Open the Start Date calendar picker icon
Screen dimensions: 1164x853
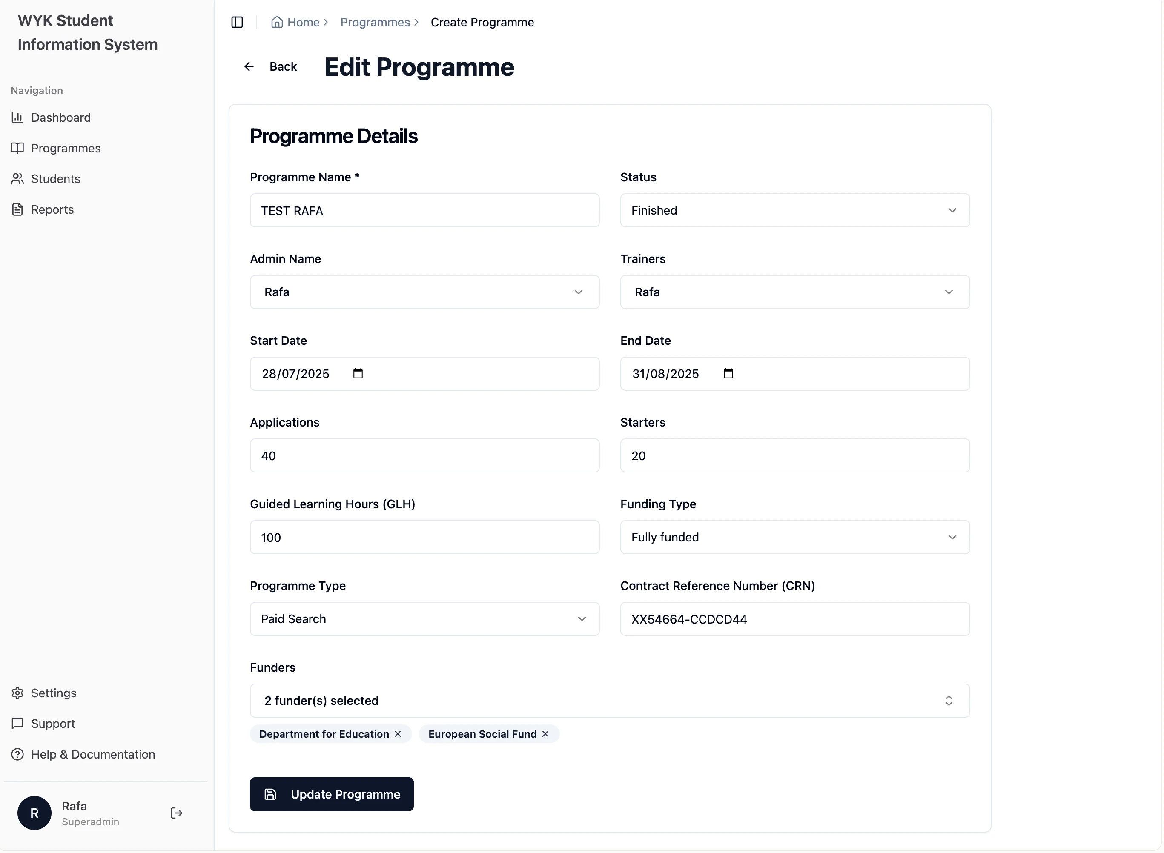358,373
